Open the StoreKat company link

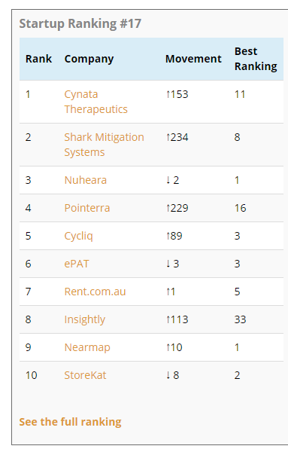(x=85, y=375)
